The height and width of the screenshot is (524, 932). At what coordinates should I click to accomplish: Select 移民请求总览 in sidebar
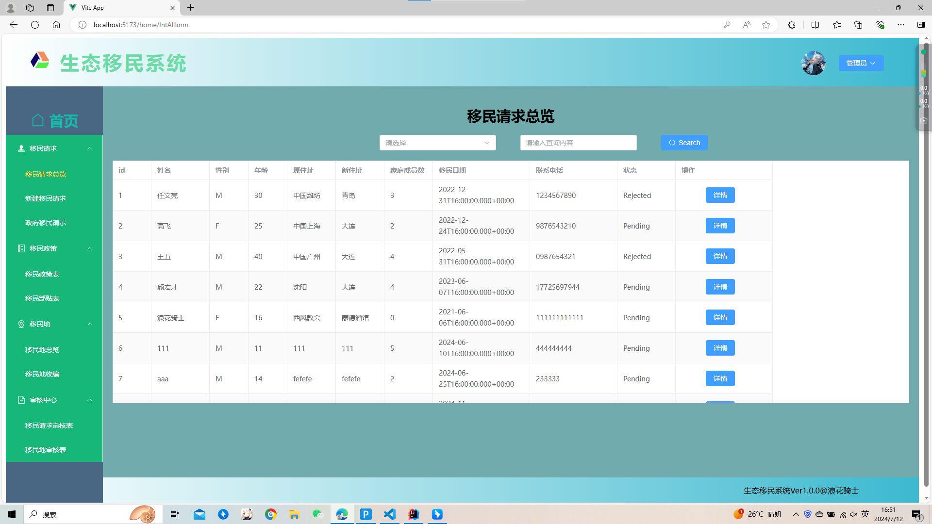pyautogui.click(x=46, y=174)
